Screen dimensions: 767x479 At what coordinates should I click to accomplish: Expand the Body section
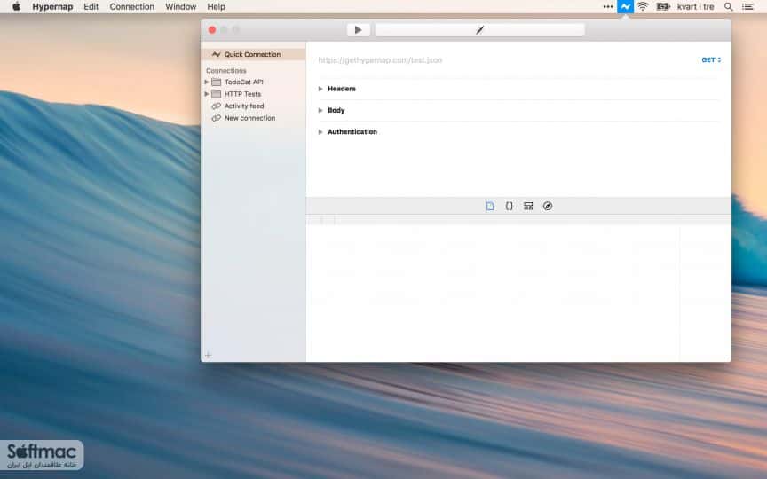click(320, 111)
